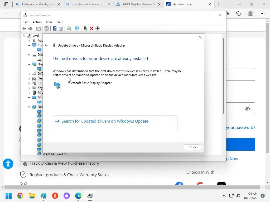Collapse the Display adapters node
The height and width of the screenshot is (202, 270).
(x=29, y=64)
